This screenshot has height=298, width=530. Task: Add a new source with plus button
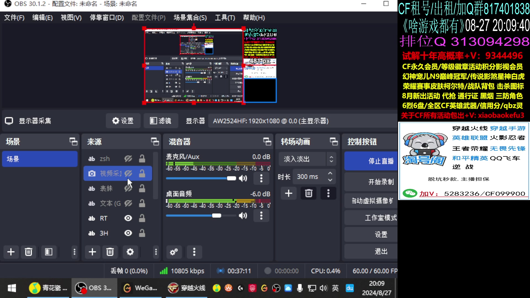click(x=92, y=252)
